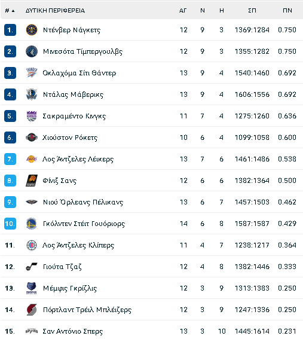303x339 pixels.
Task: Click the Houston Rockets logo icon
Action: 32,138
